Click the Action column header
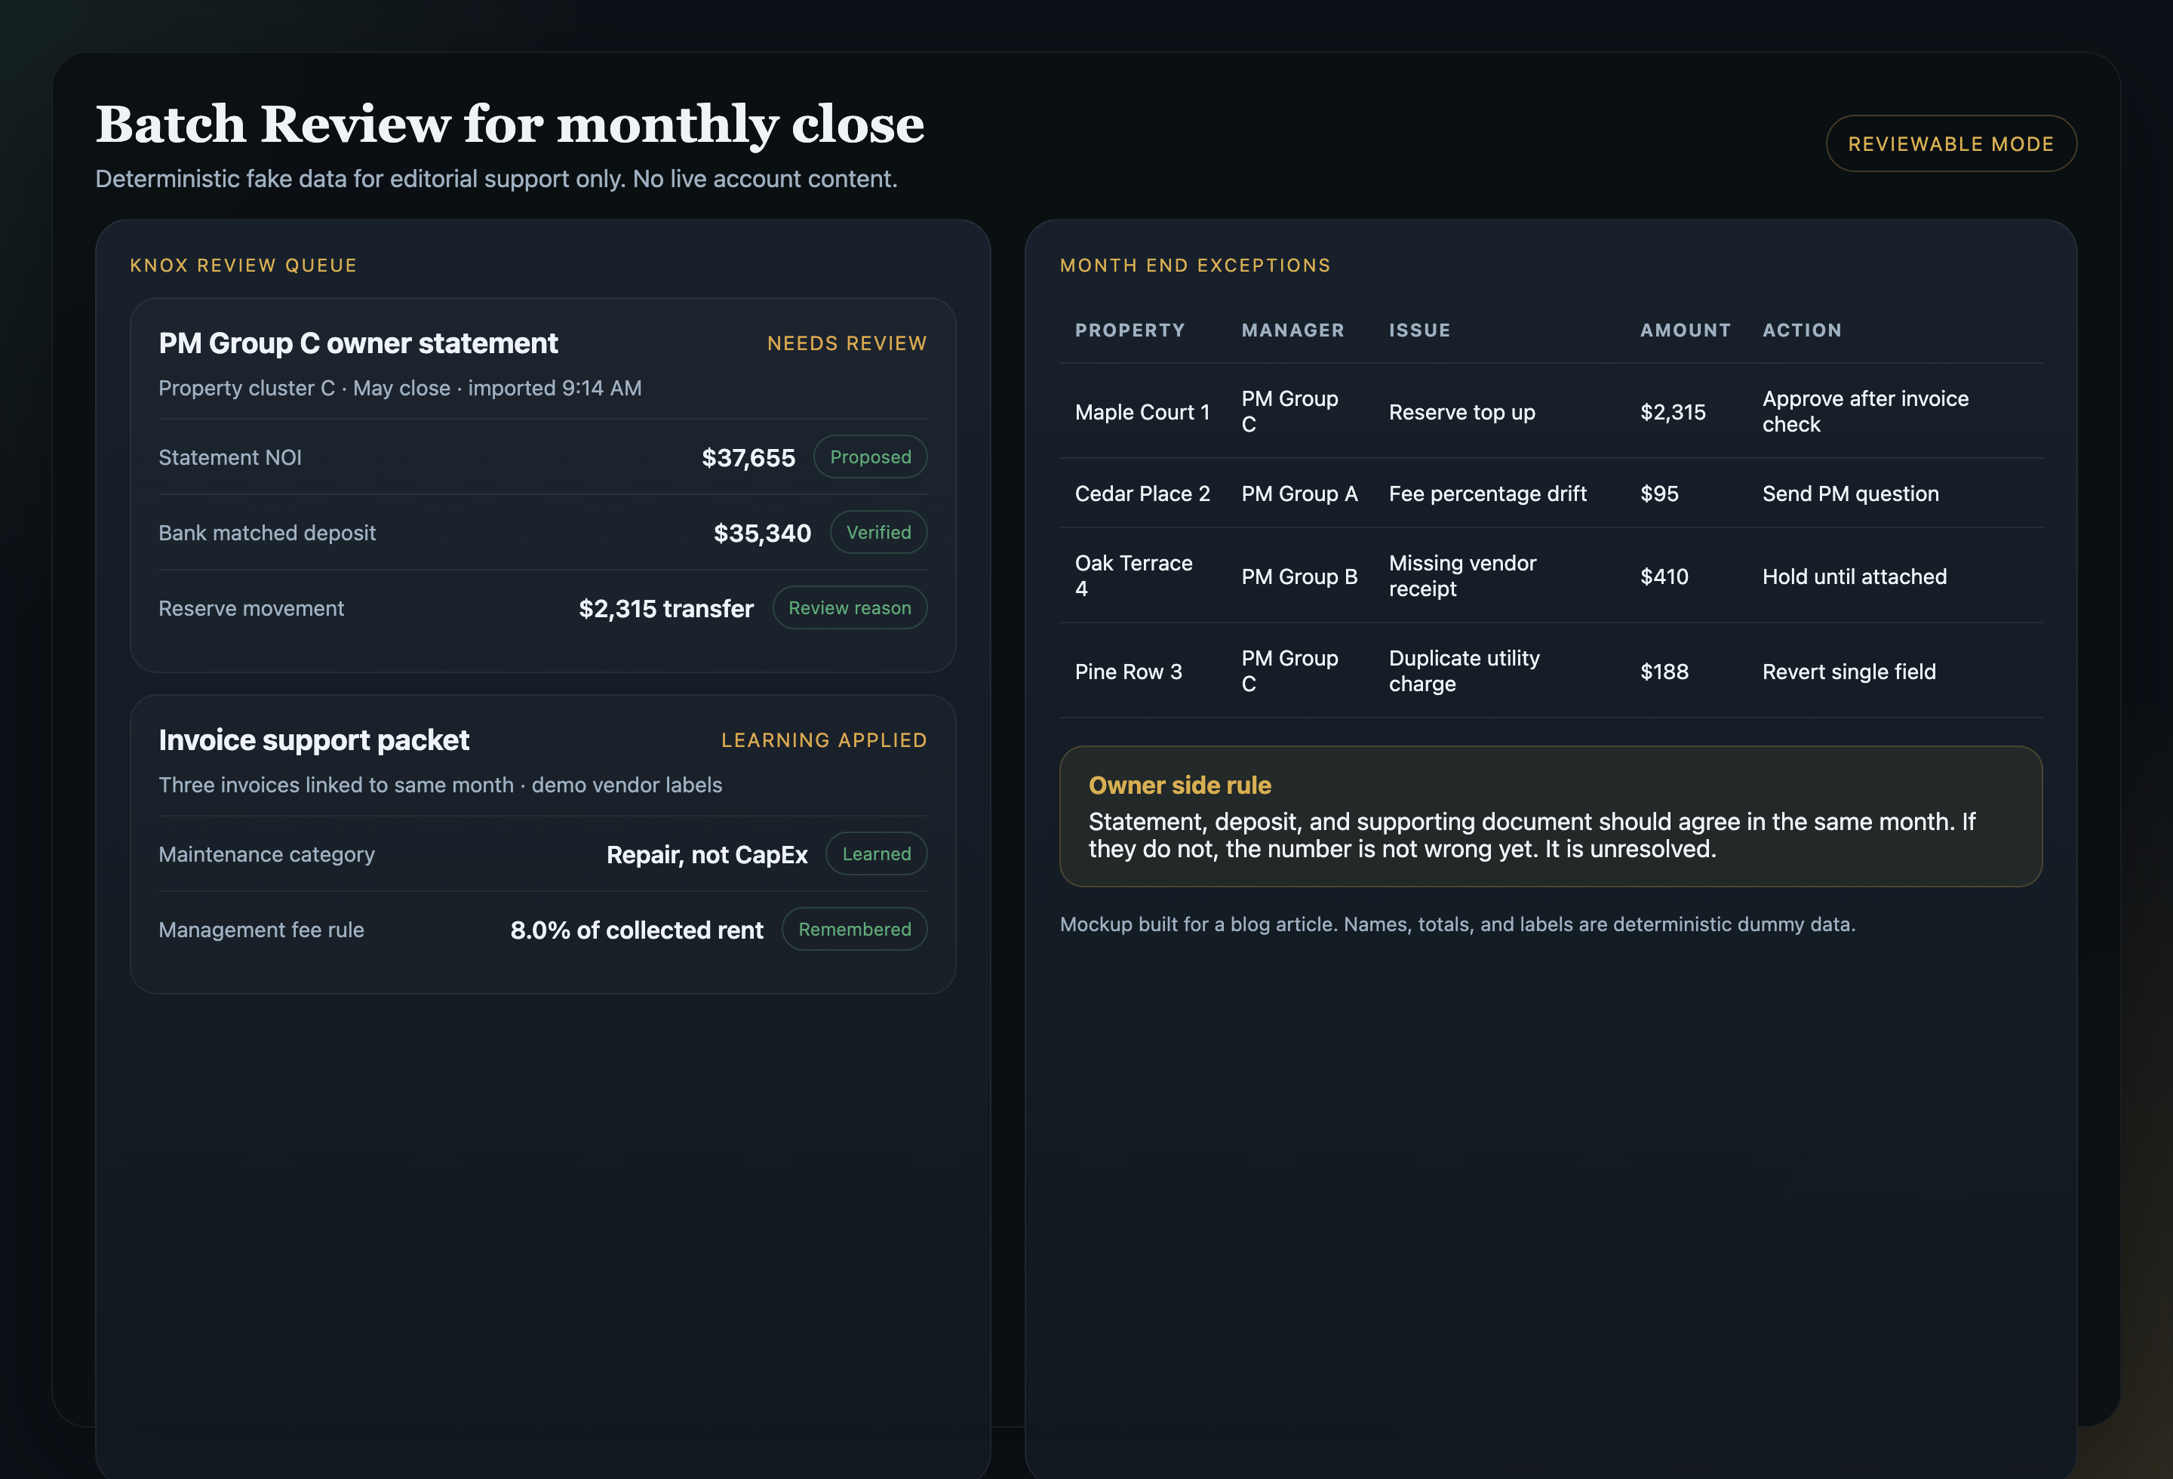 [x=1802, y=330]
